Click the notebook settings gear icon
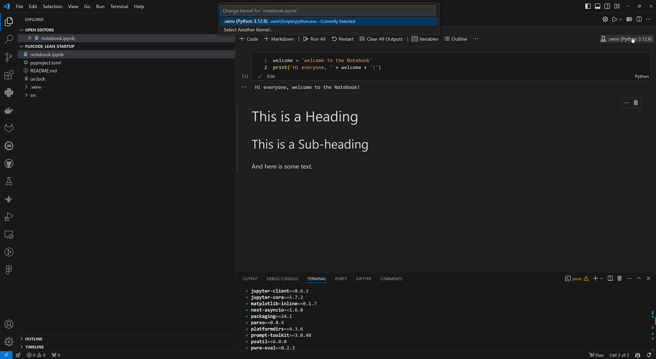The width and height of the screenshot is (656, 359). point(605,19)
